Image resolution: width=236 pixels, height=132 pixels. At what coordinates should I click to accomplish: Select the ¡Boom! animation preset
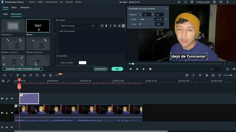point(38,26)
